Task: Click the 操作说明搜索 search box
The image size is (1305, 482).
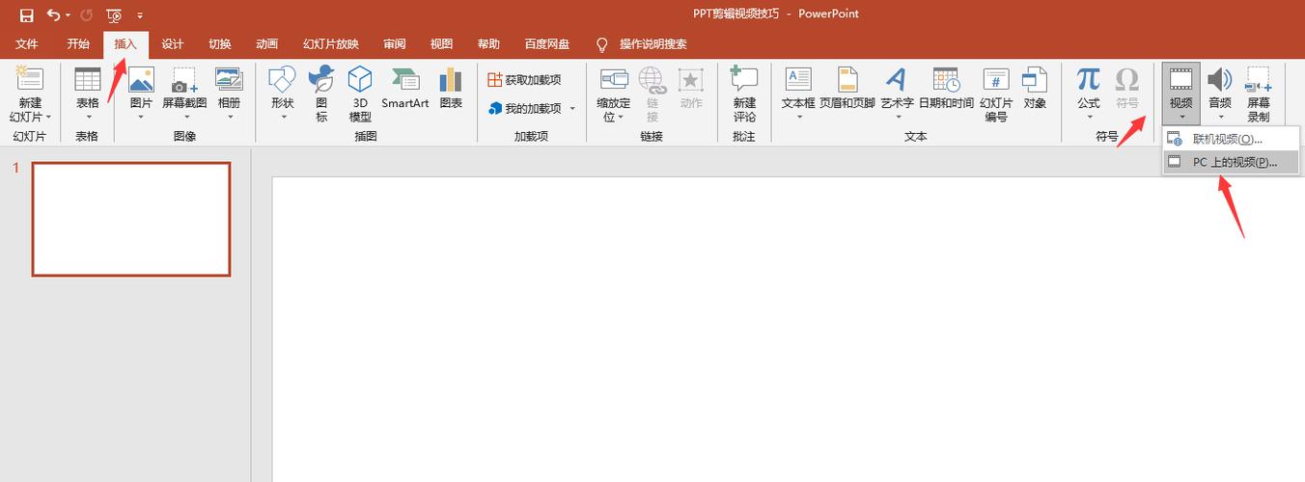Action: click(653, 44)
